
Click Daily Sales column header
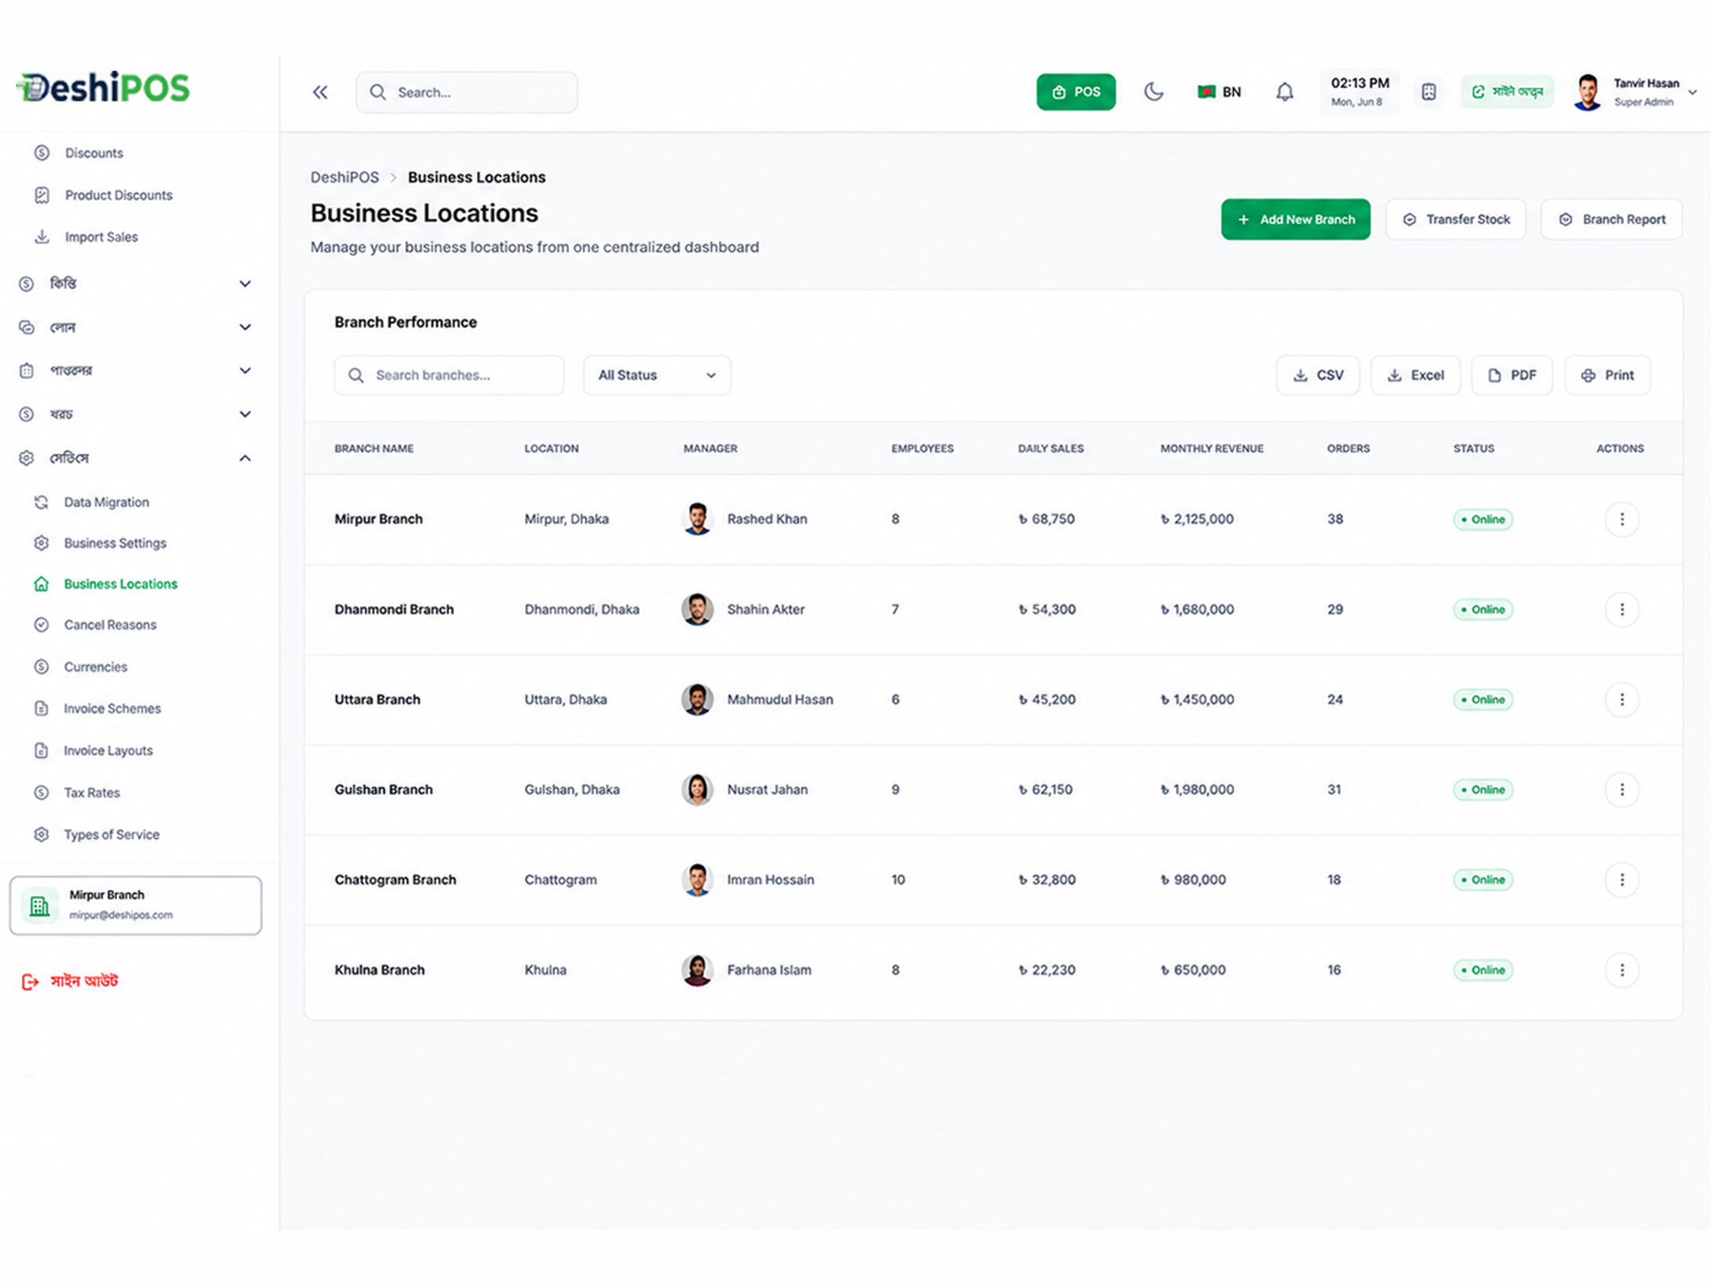point(1050,449)
